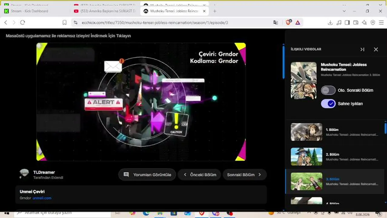
Task: Click the desktop app download banner text
Action: pos(68,36)
